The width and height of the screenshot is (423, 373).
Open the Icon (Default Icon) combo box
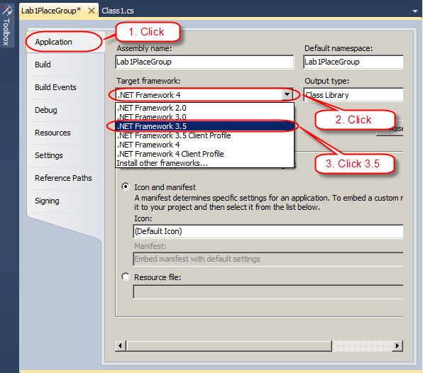click(x=268, y=231)
